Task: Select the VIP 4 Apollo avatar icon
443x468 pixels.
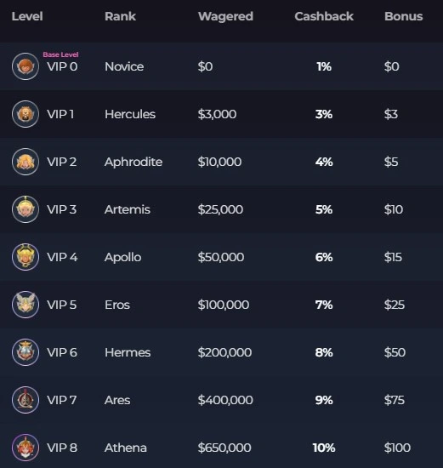Action: (x=26, y=257)
